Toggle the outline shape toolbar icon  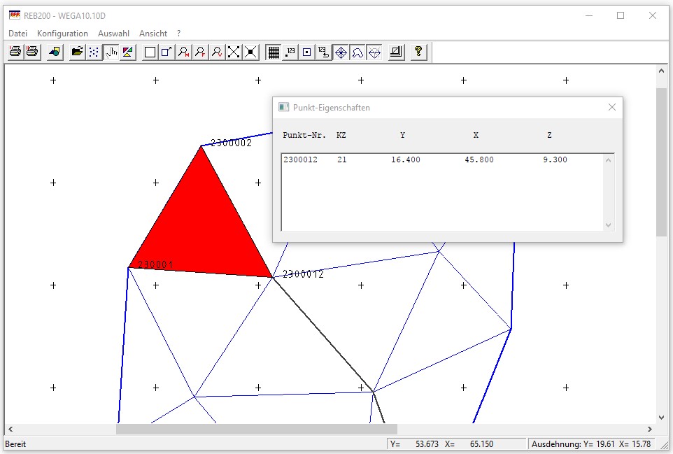pyautogui.click(x=357, y=52)
